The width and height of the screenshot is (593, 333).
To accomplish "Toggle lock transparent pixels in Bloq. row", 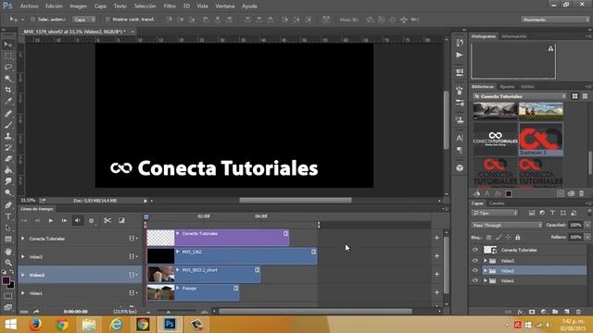I will point(489,238).
